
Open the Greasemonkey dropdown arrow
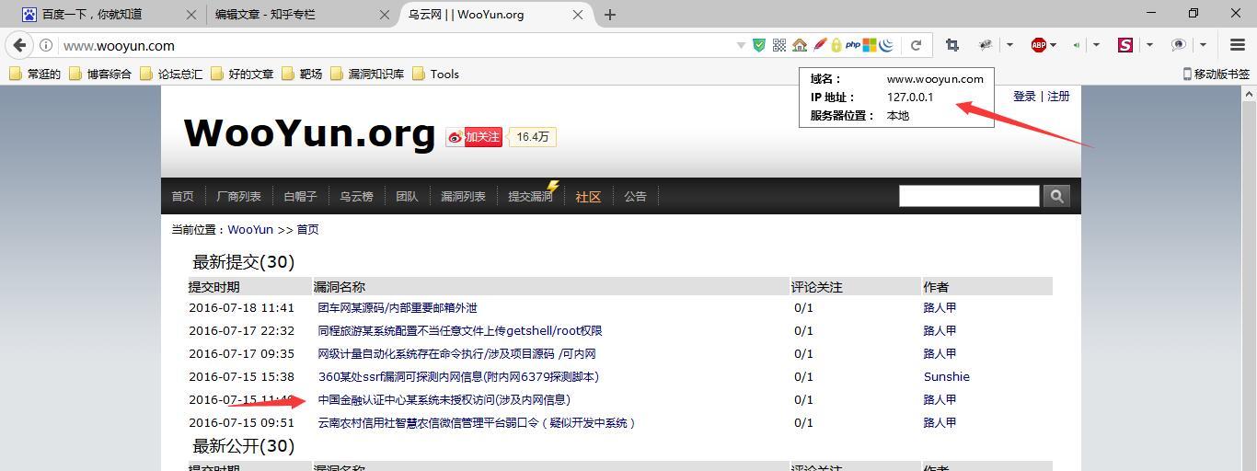pyautogui.click(x=1009, y=44)
